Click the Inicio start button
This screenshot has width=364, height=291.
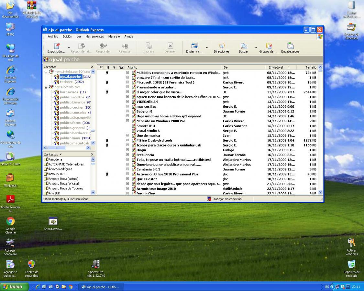pyautogui.click(x=14, y=287)
